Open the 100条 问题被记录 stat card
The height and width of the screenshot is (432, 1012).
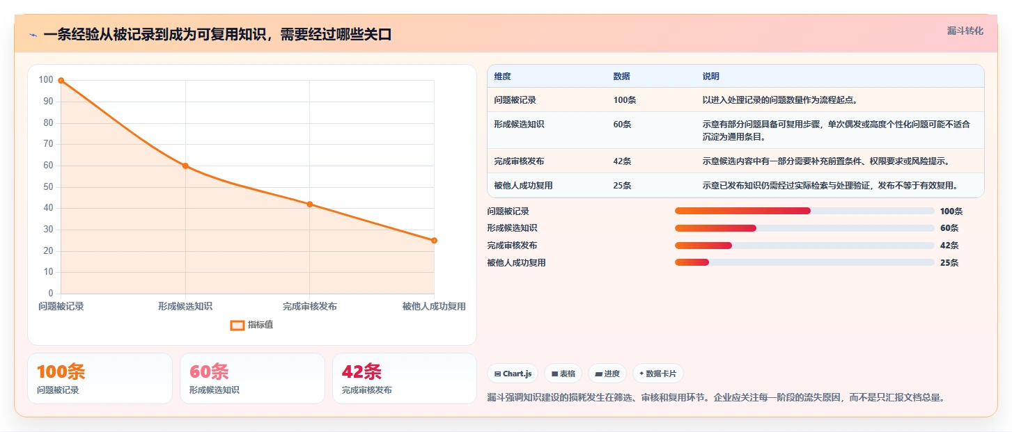(100, 378)
